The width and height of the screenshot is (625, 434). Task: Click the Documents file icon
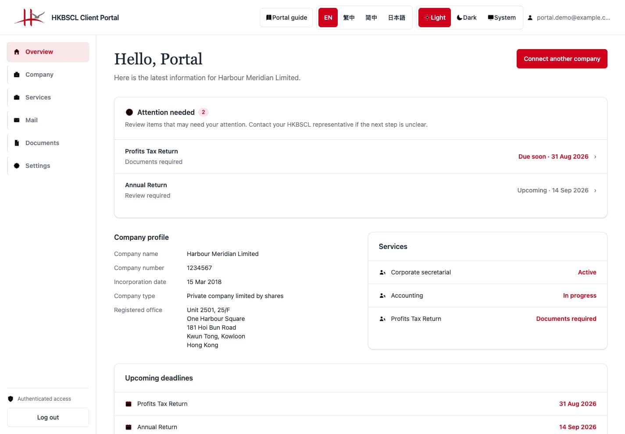[x=17, y=143]
